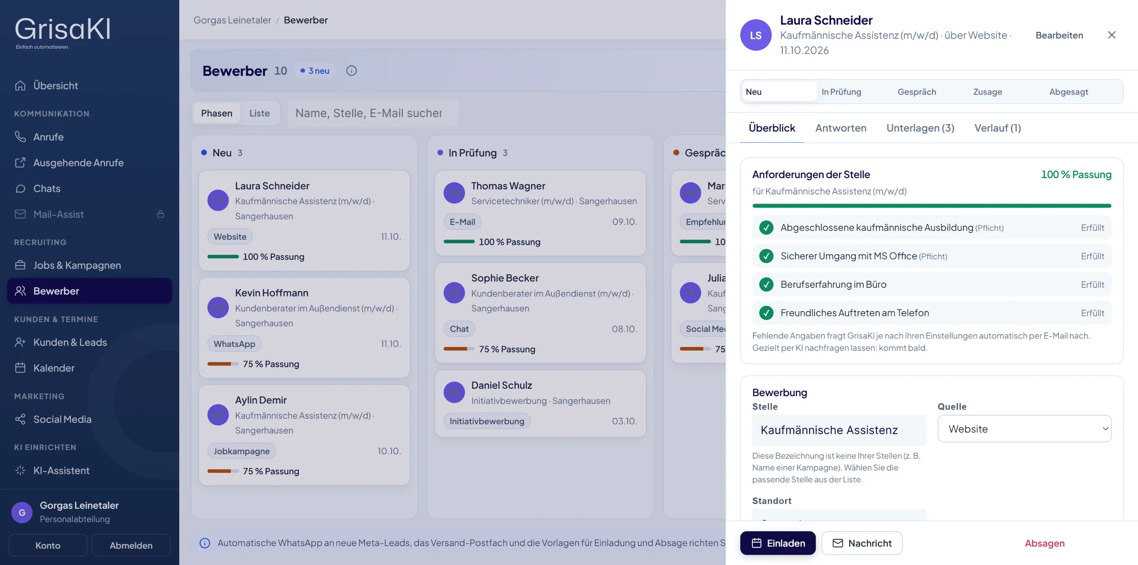Open Jobs & Kampagnen
1138x565 pixels.
click(x=89, y=265)
